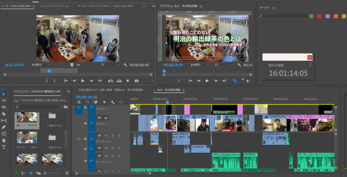Screen dimensions: 347x177
Task: Select the Pen tool
Action: pos(4,127)
